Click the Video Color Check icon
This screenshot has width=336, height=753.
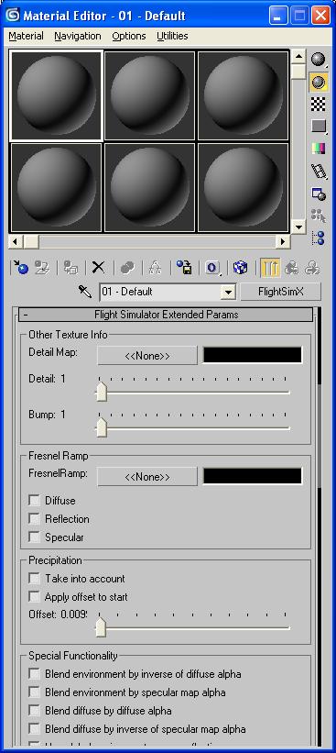pyautogui.click(x=319, y=149)
